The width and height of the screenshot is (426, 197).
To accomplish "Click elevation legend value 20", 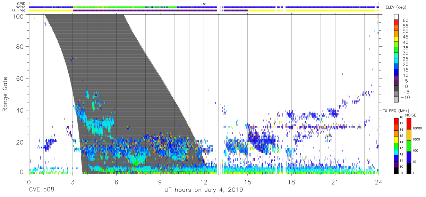I will 406,65.
